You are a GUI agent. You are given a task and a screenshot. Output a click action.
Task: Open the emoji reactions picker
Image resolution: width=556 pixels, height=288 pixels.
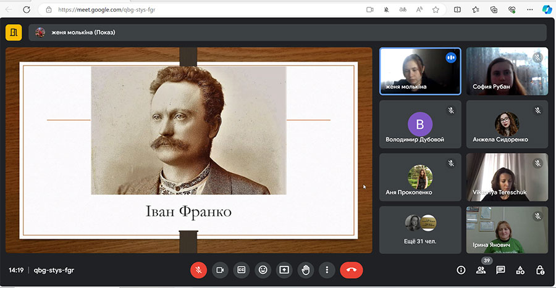(x=263, y=270)
